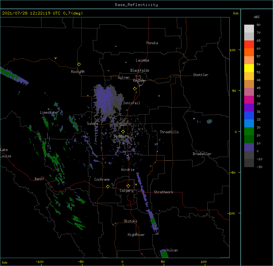
Task: Click the Calgary city label
Action: tap(126, 190)
